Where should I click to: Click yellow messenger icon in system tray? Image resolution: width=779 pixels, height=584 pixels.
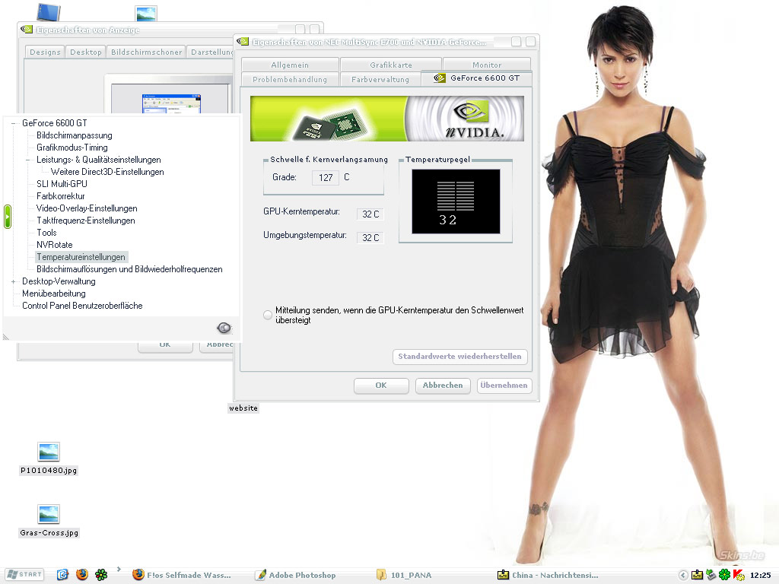[x=697, y=575]
